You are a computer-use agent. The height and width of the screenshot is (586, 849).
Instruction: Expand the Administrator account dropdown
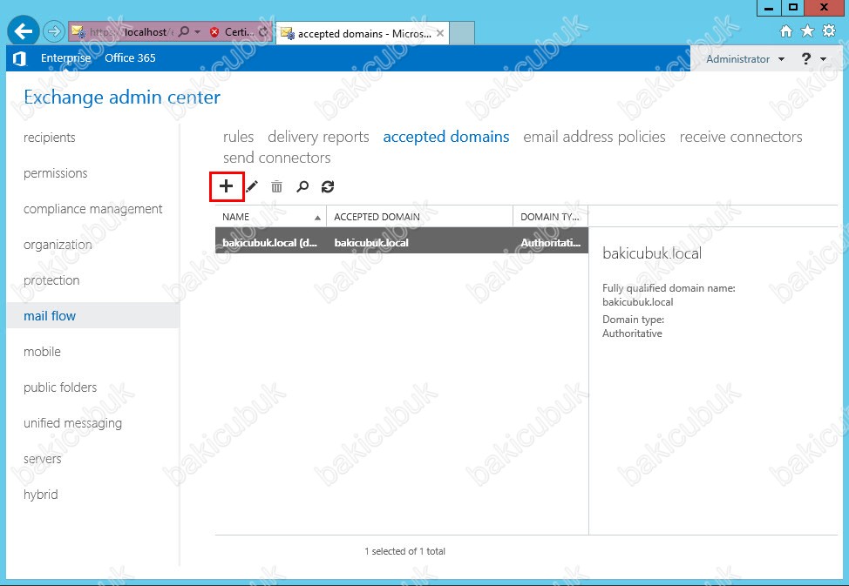pyautogui.click(x=781, y=59)
